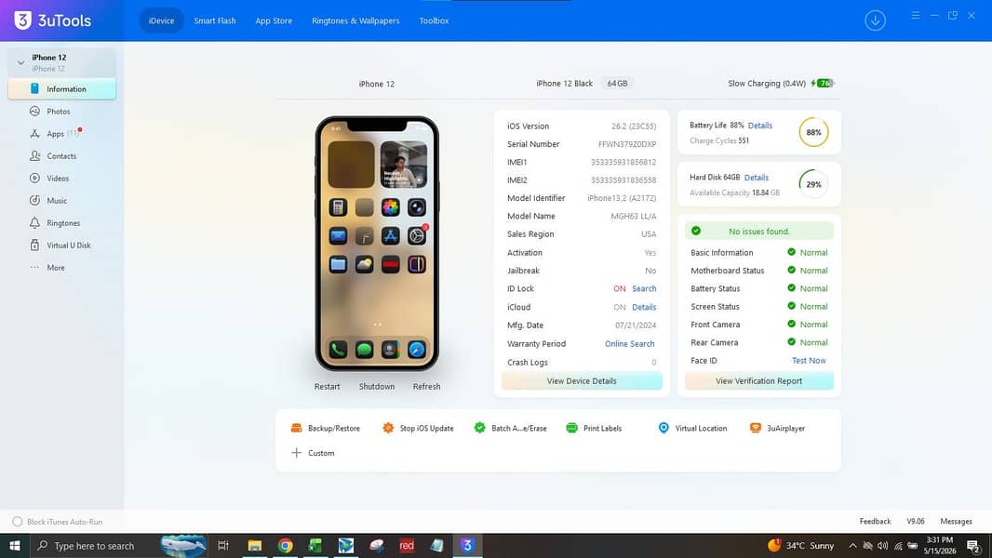Click the Refresh button
Screen dimensions: 992x558
(426, 386)
